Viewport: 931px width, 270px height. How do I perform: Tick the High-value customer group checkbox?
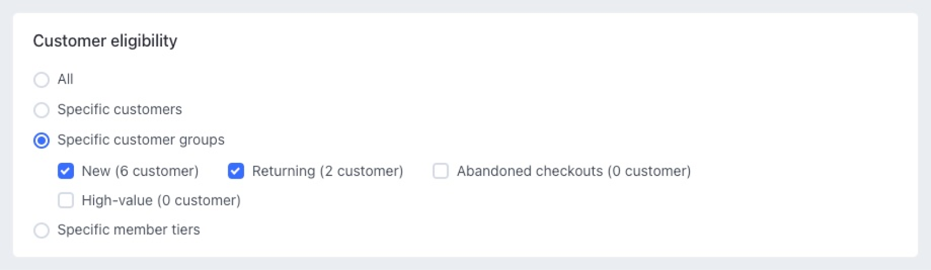[x=66, y=201]
